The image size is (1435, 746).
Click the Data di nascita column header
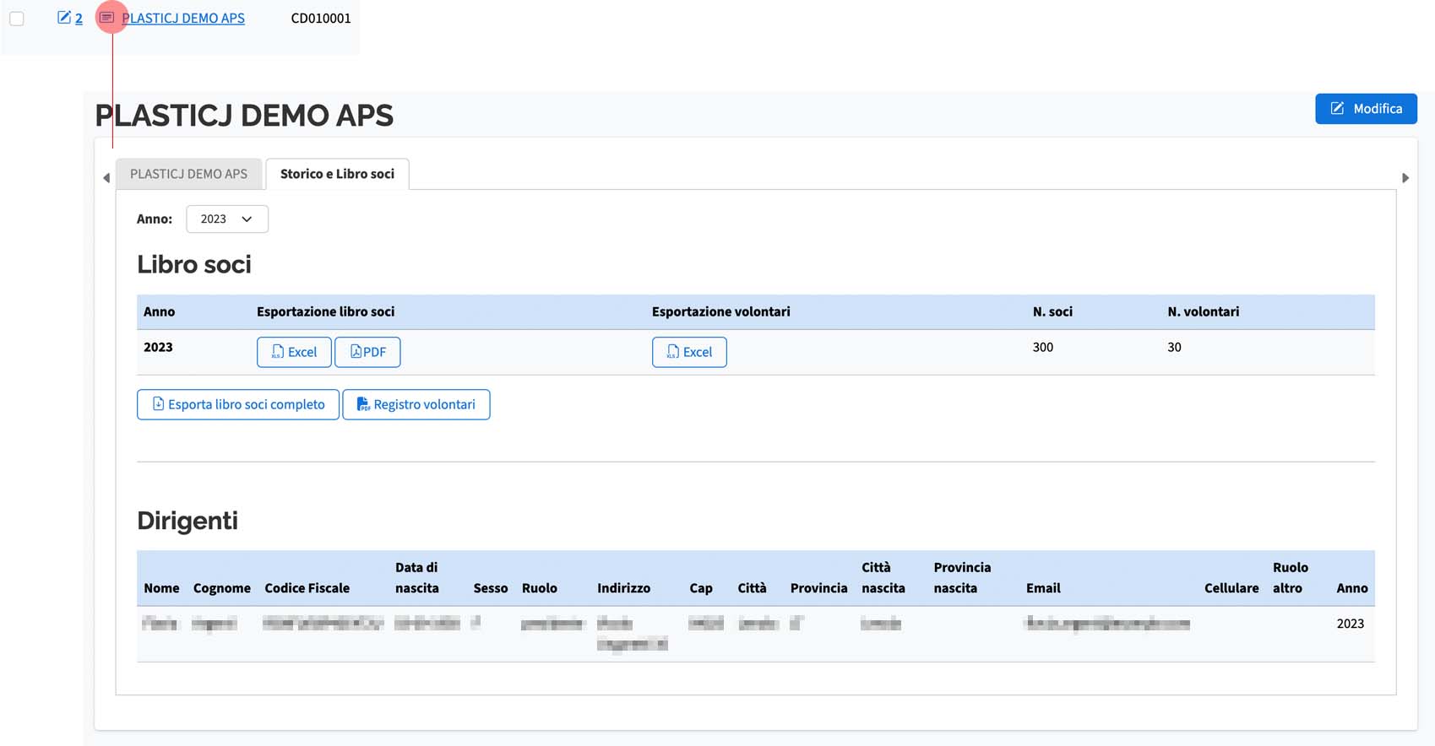(x=417, y=578)
